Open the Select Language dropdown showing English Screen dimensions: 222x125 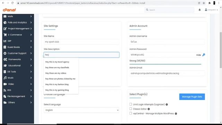82,110
